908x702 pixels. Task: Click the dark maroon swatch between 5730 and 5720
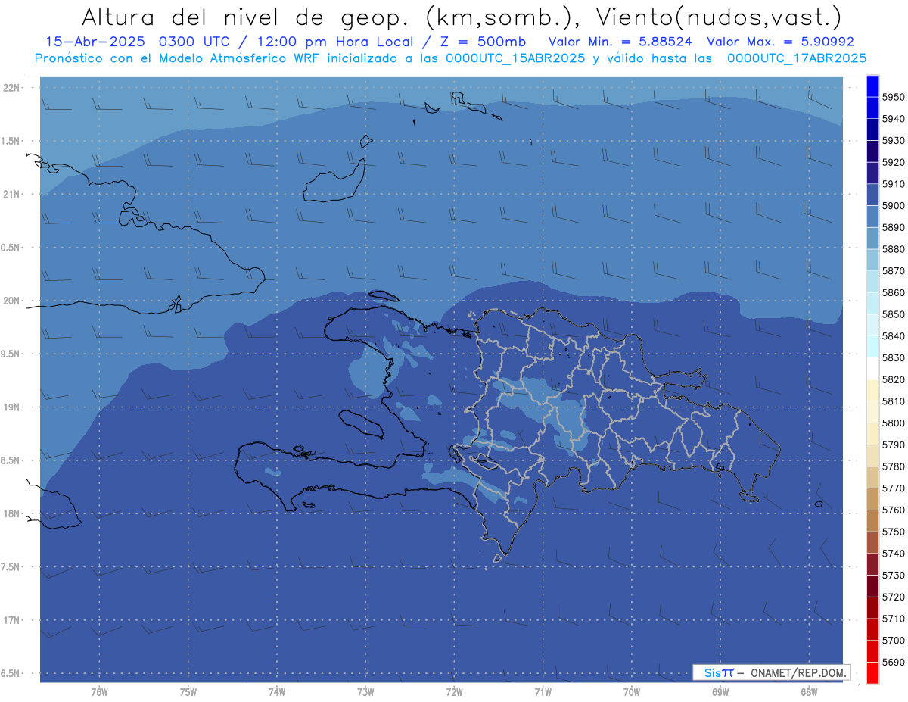coord(872,586)
